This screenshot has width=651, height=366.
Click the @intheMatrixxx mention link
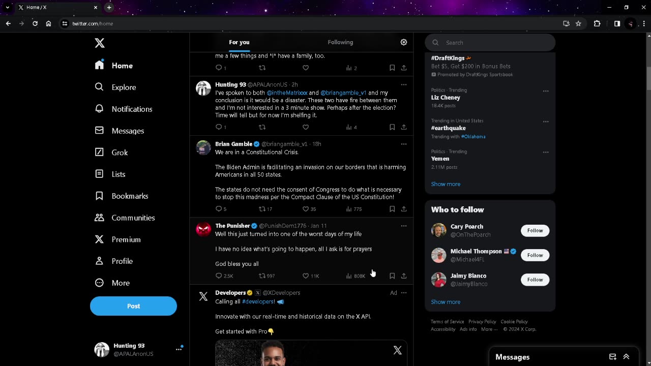point(287,93)
